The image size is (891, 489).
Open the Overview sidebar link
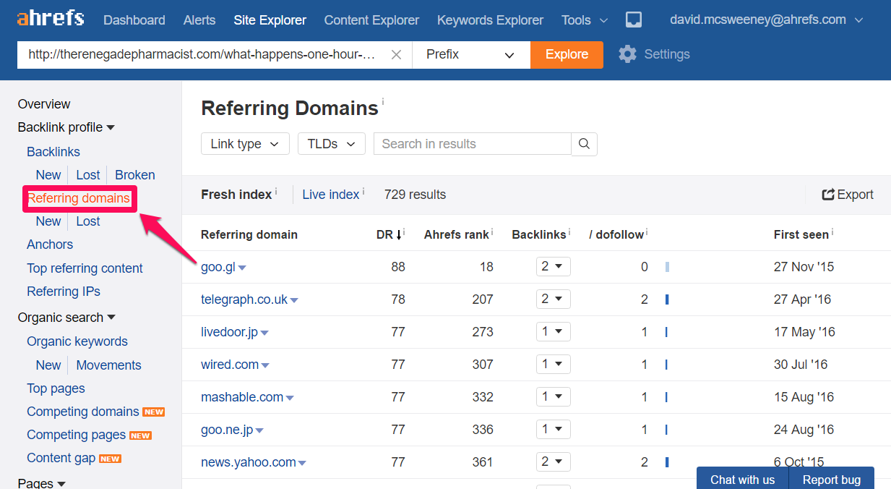pos(44,104)
